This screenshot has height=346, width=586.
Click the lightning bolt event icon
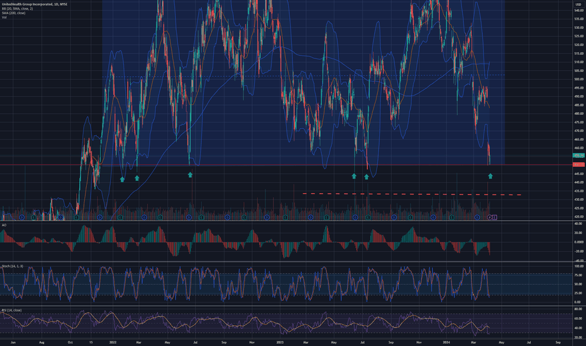click(490, 217)
